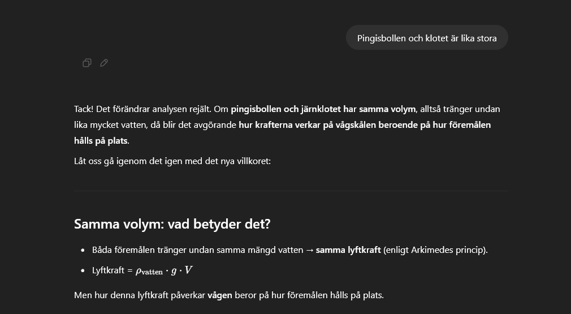This screenshot has width=571, height=314.
Task: Click the heading "Samma volym: vad betyder det?"
Action: point(172,224)
